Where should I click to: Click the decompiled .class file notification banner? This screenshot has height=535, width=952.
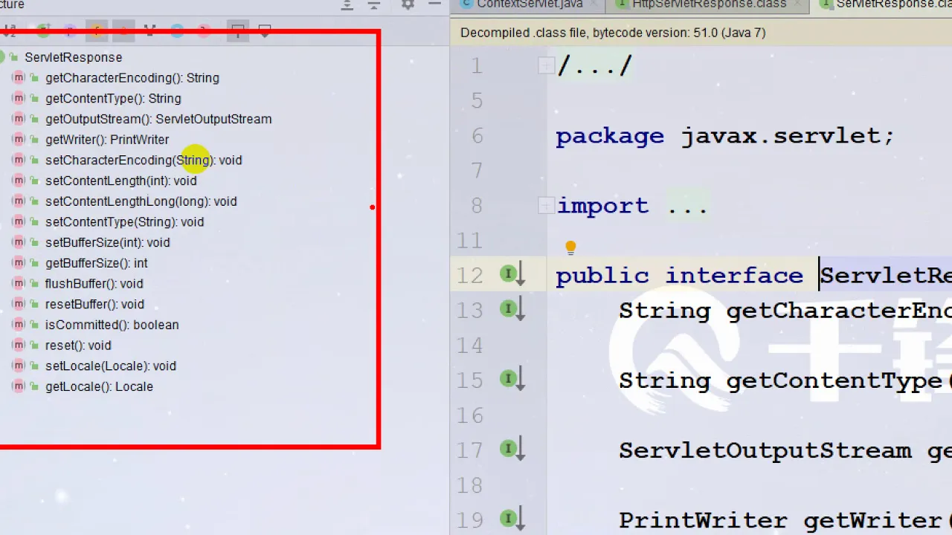701,33
